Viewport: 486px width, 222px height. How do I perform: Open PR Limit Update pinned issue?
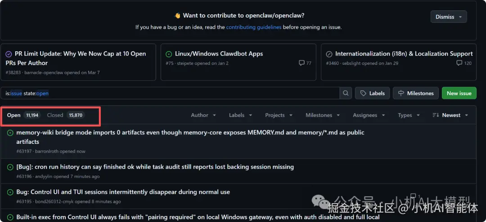pos(76,58)
